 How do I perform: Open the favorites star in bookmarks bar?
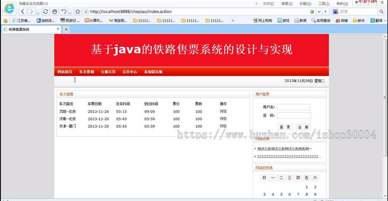tap(6, 21)
